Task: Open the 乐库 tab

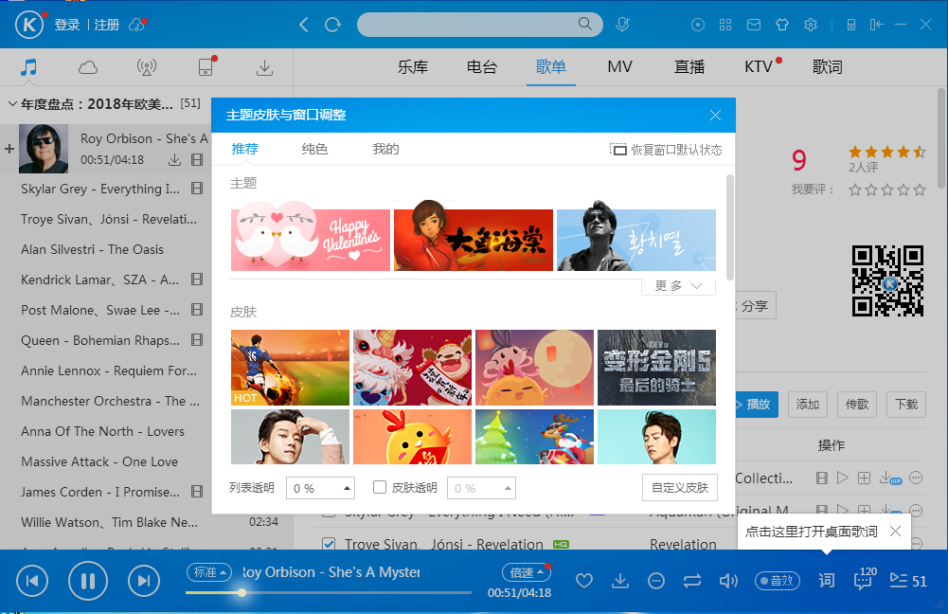Action: pyautogui.click(x=413, y=66)
